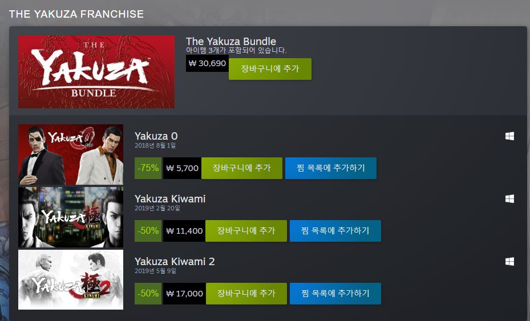530x321 pixels.
Task: Add The Yakuza Bundle to cart
Action: click(270, 69)
